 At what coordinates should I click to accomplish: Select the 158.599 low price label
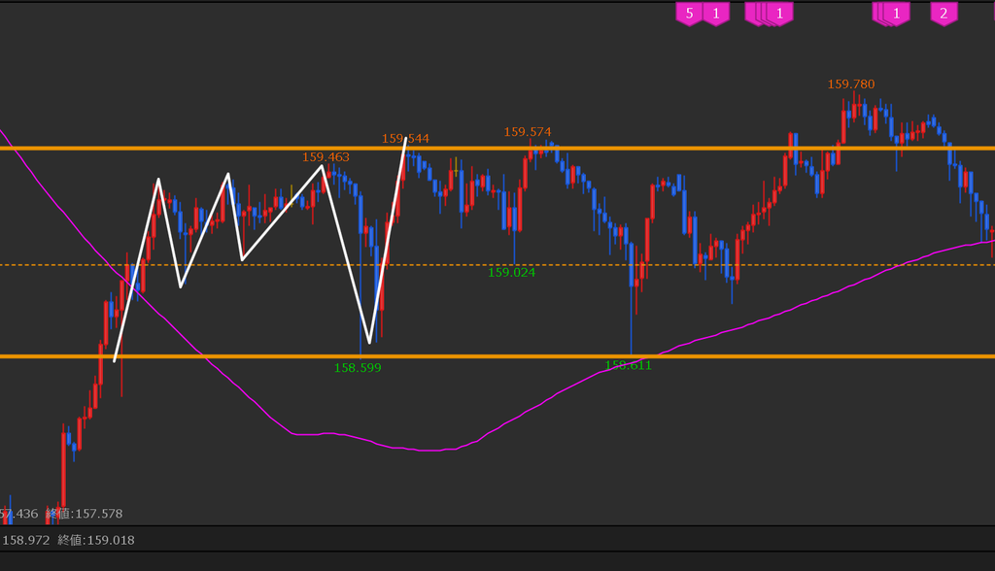[x=358, y=368]
